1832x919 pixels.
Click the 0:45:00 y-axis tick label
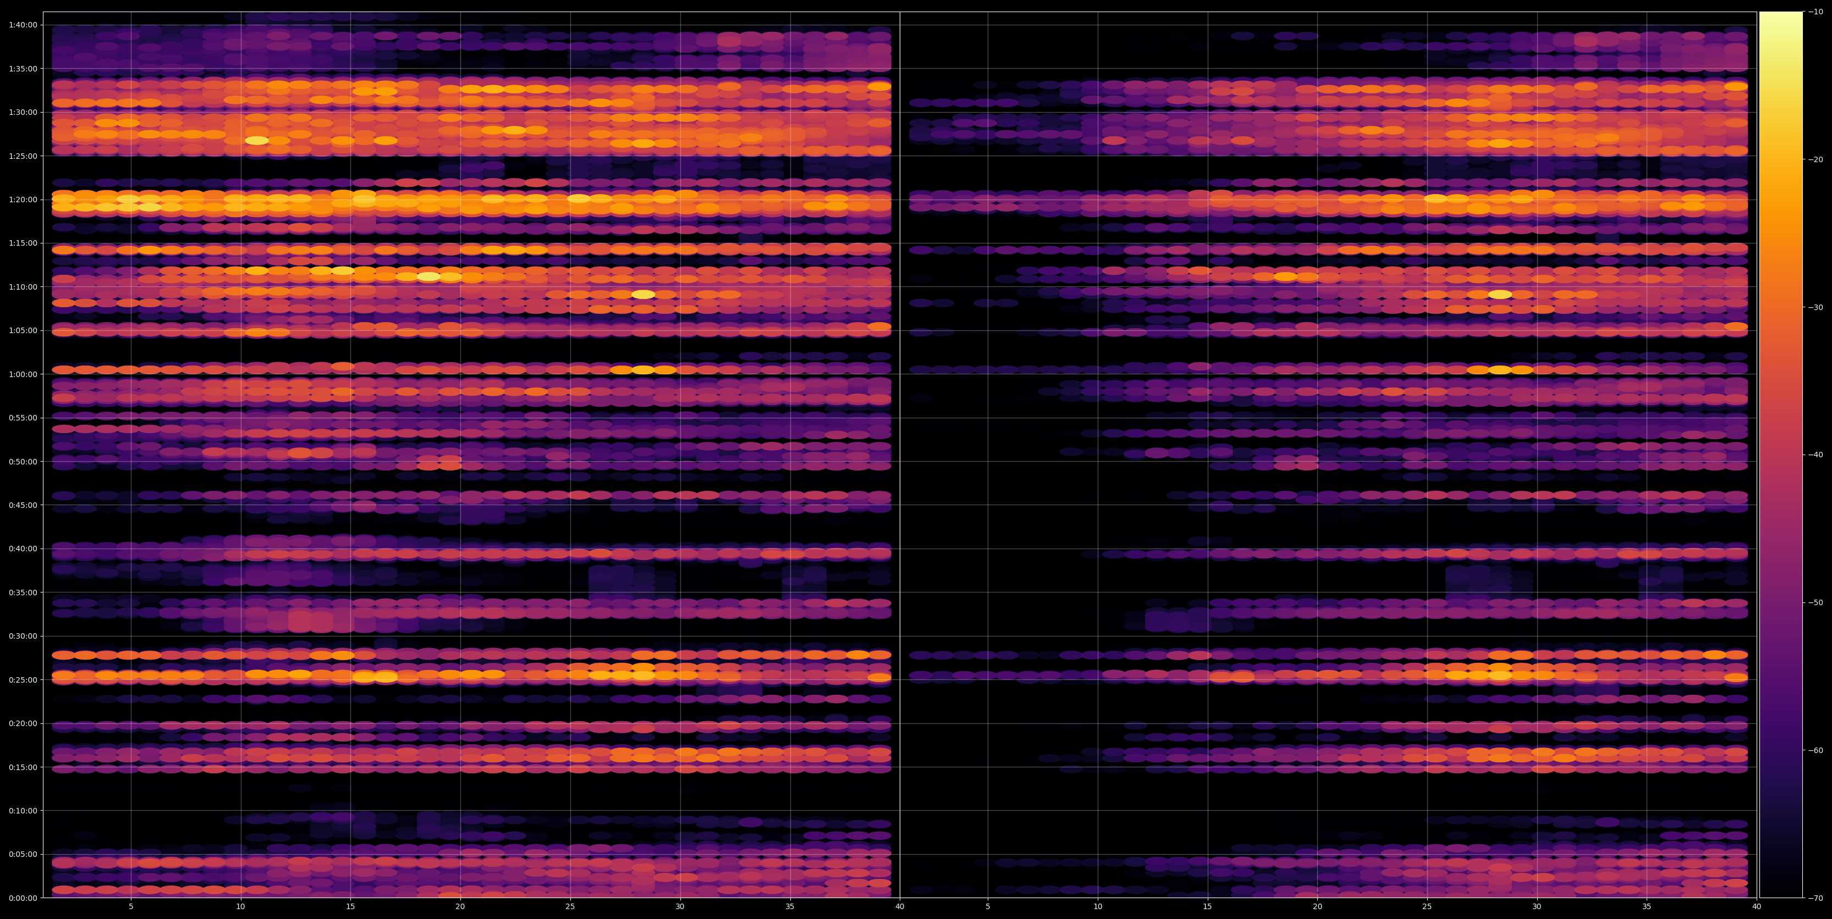coord(23,505)
